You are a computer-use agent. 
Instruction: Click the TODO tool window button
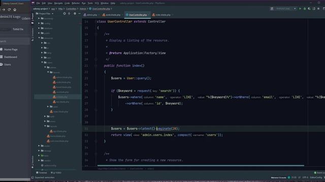56,173
